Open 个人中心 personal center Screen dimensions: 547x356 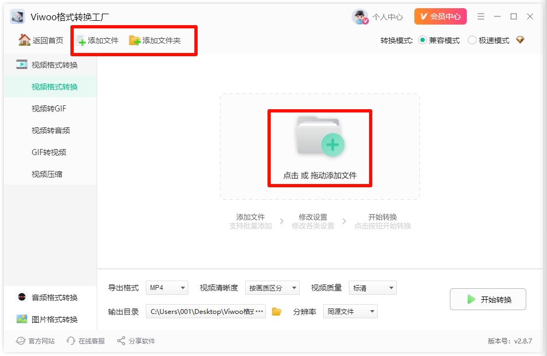point(387,17)
